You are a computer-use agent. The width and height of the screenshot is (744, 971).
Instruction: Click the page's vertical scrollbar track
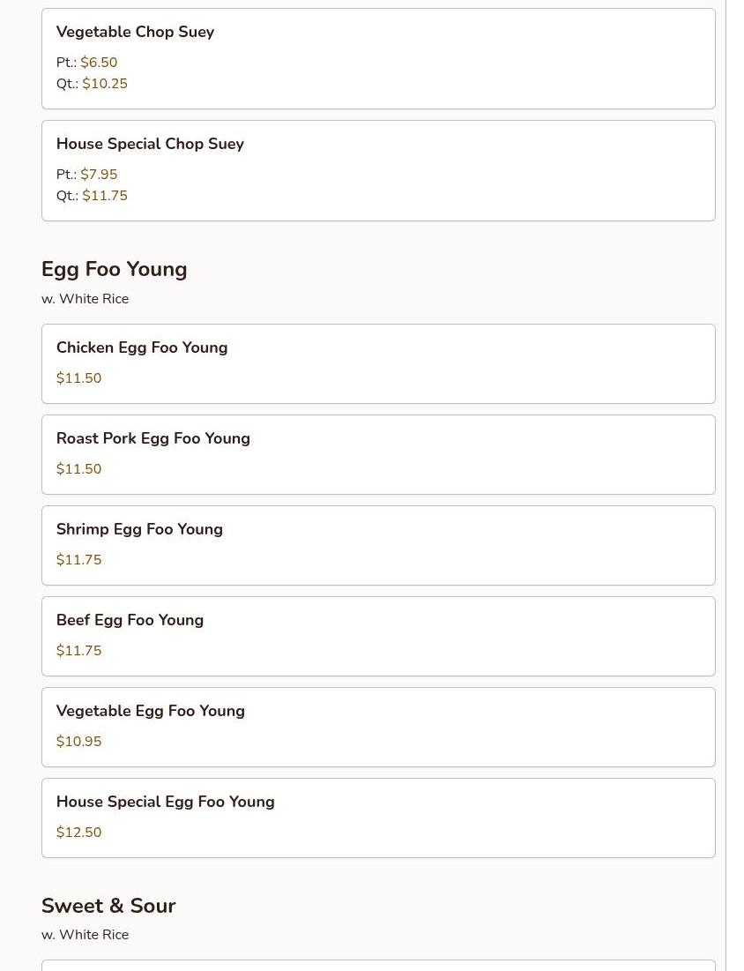(x=734, y=485)
